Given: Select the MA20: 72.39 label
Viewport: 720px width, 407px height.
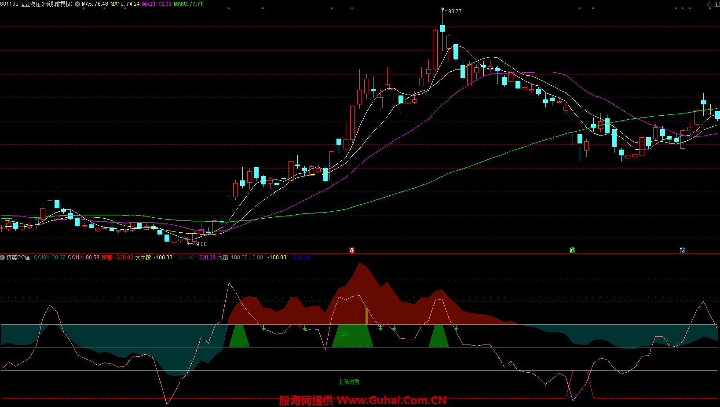Looking at the screenshot, I should pyautogui.click(x=157, y=4).
